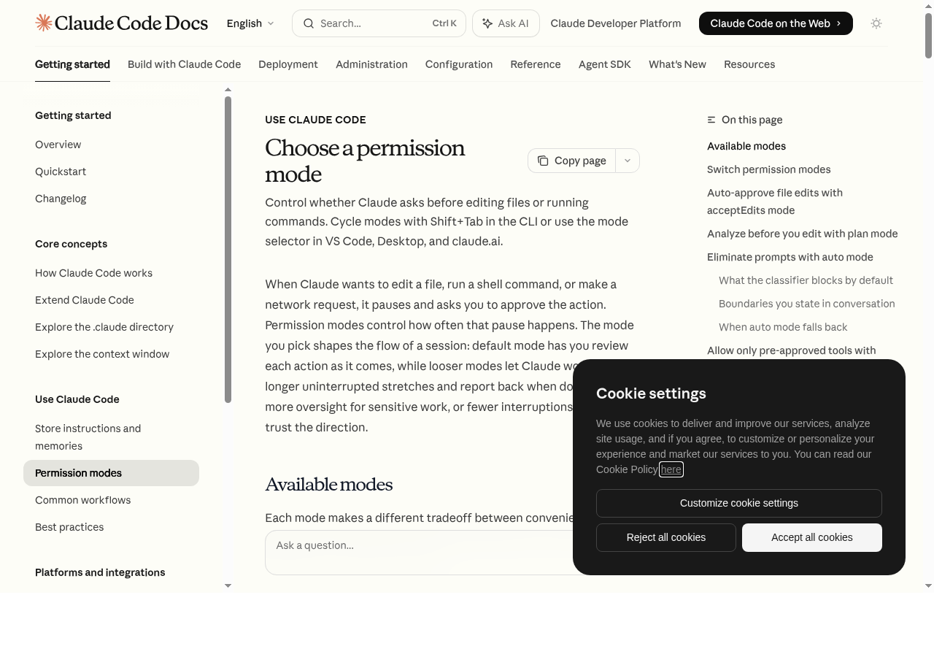The height and width of the screenshot is (657, 934).
Task: Click the down chevron below the sidebar navigation
Action: click(x=228, y=585)
